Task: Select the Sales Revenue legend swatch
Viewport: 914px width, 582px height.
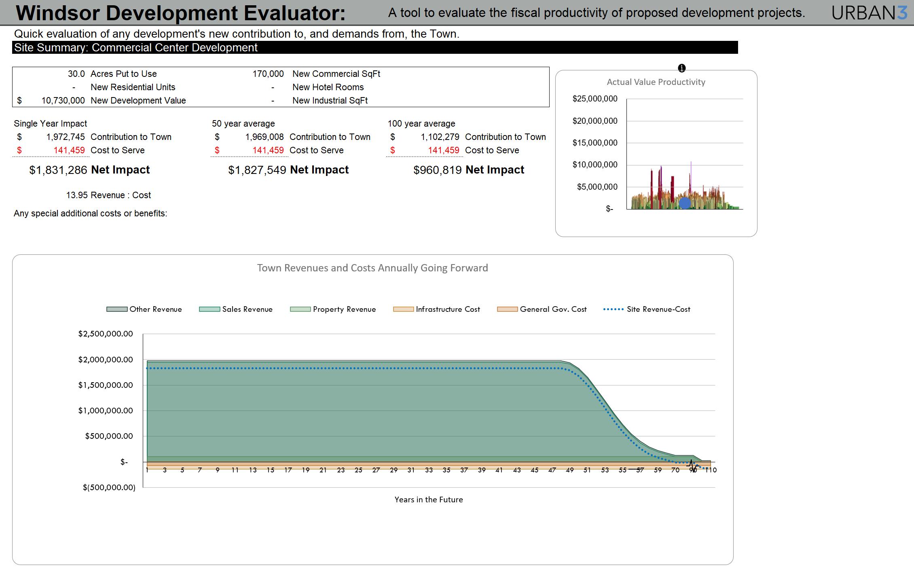Action: click(209, 309)
